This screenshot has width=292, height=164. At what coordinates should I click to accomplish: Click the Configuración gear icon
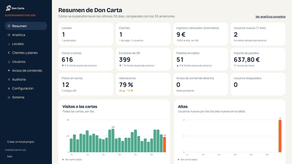tap(9, 89)
